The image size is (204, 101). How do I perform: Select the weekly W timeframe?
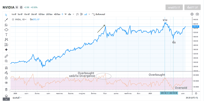coord(66,14)
